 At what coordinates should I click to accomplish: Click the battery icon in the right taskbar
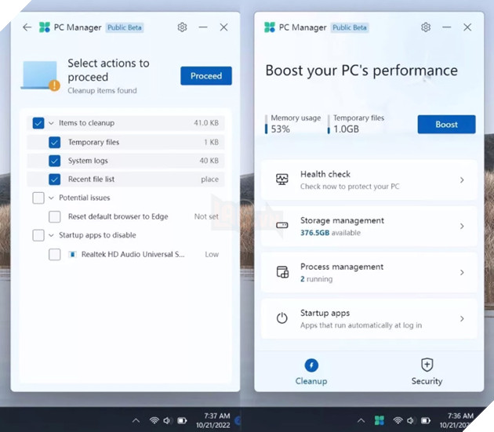point(426,420)
